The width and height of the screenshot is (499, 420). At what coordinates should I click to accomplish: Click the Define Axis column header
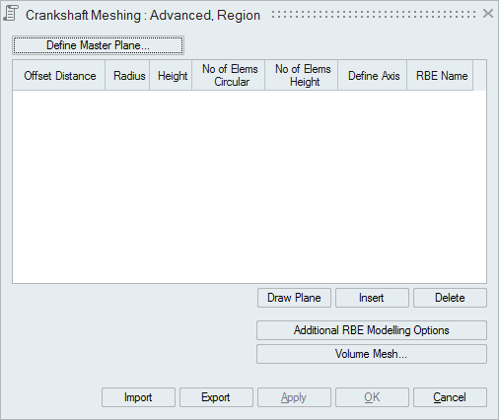[373, 76]
